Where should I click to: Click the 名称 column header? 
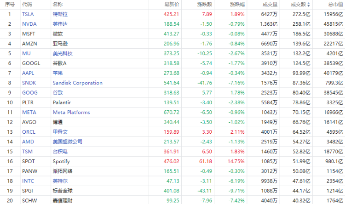click(x=57, y=5)
